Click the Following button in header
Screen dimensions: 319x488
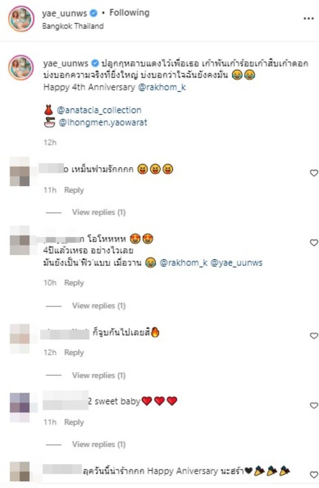tap(130, 13)
